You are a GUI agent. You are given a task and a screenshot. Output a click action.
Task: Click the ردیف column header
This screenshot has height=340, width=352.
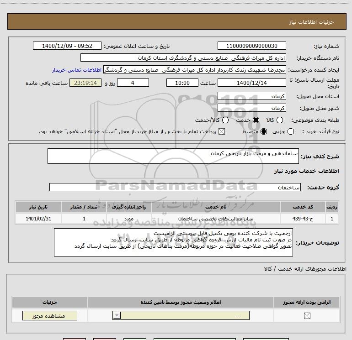click(332, 207)
